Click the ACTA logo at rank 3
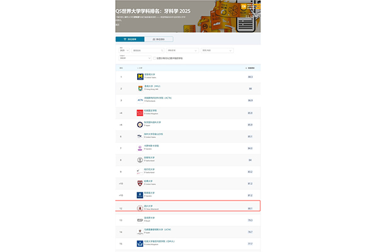Screen dimensions: 378x252 click(x=140, y=100)
